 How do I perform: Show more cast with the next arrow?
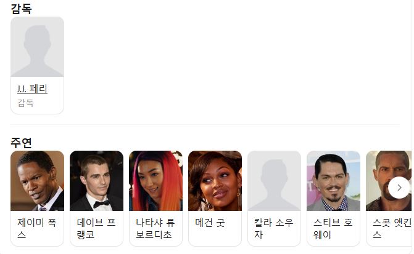(399, 188)
